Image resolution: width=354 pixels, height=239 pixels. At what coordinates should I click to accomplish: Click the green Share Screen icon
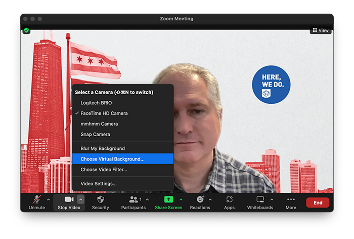pos(168,200)
